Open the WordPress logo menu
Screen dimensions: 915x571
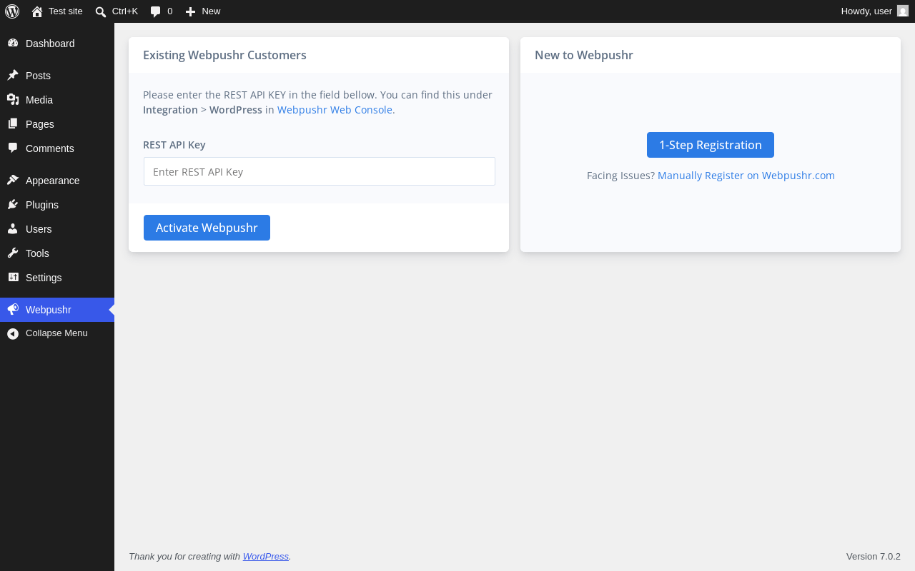click(x=12, y=11)
